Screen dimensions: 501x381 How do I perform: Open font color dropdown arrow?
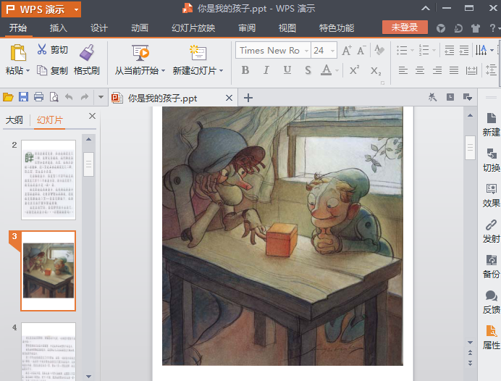coord(337,70)
